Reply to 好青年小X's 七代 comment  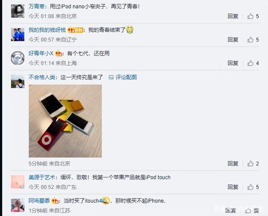[233, 63]
